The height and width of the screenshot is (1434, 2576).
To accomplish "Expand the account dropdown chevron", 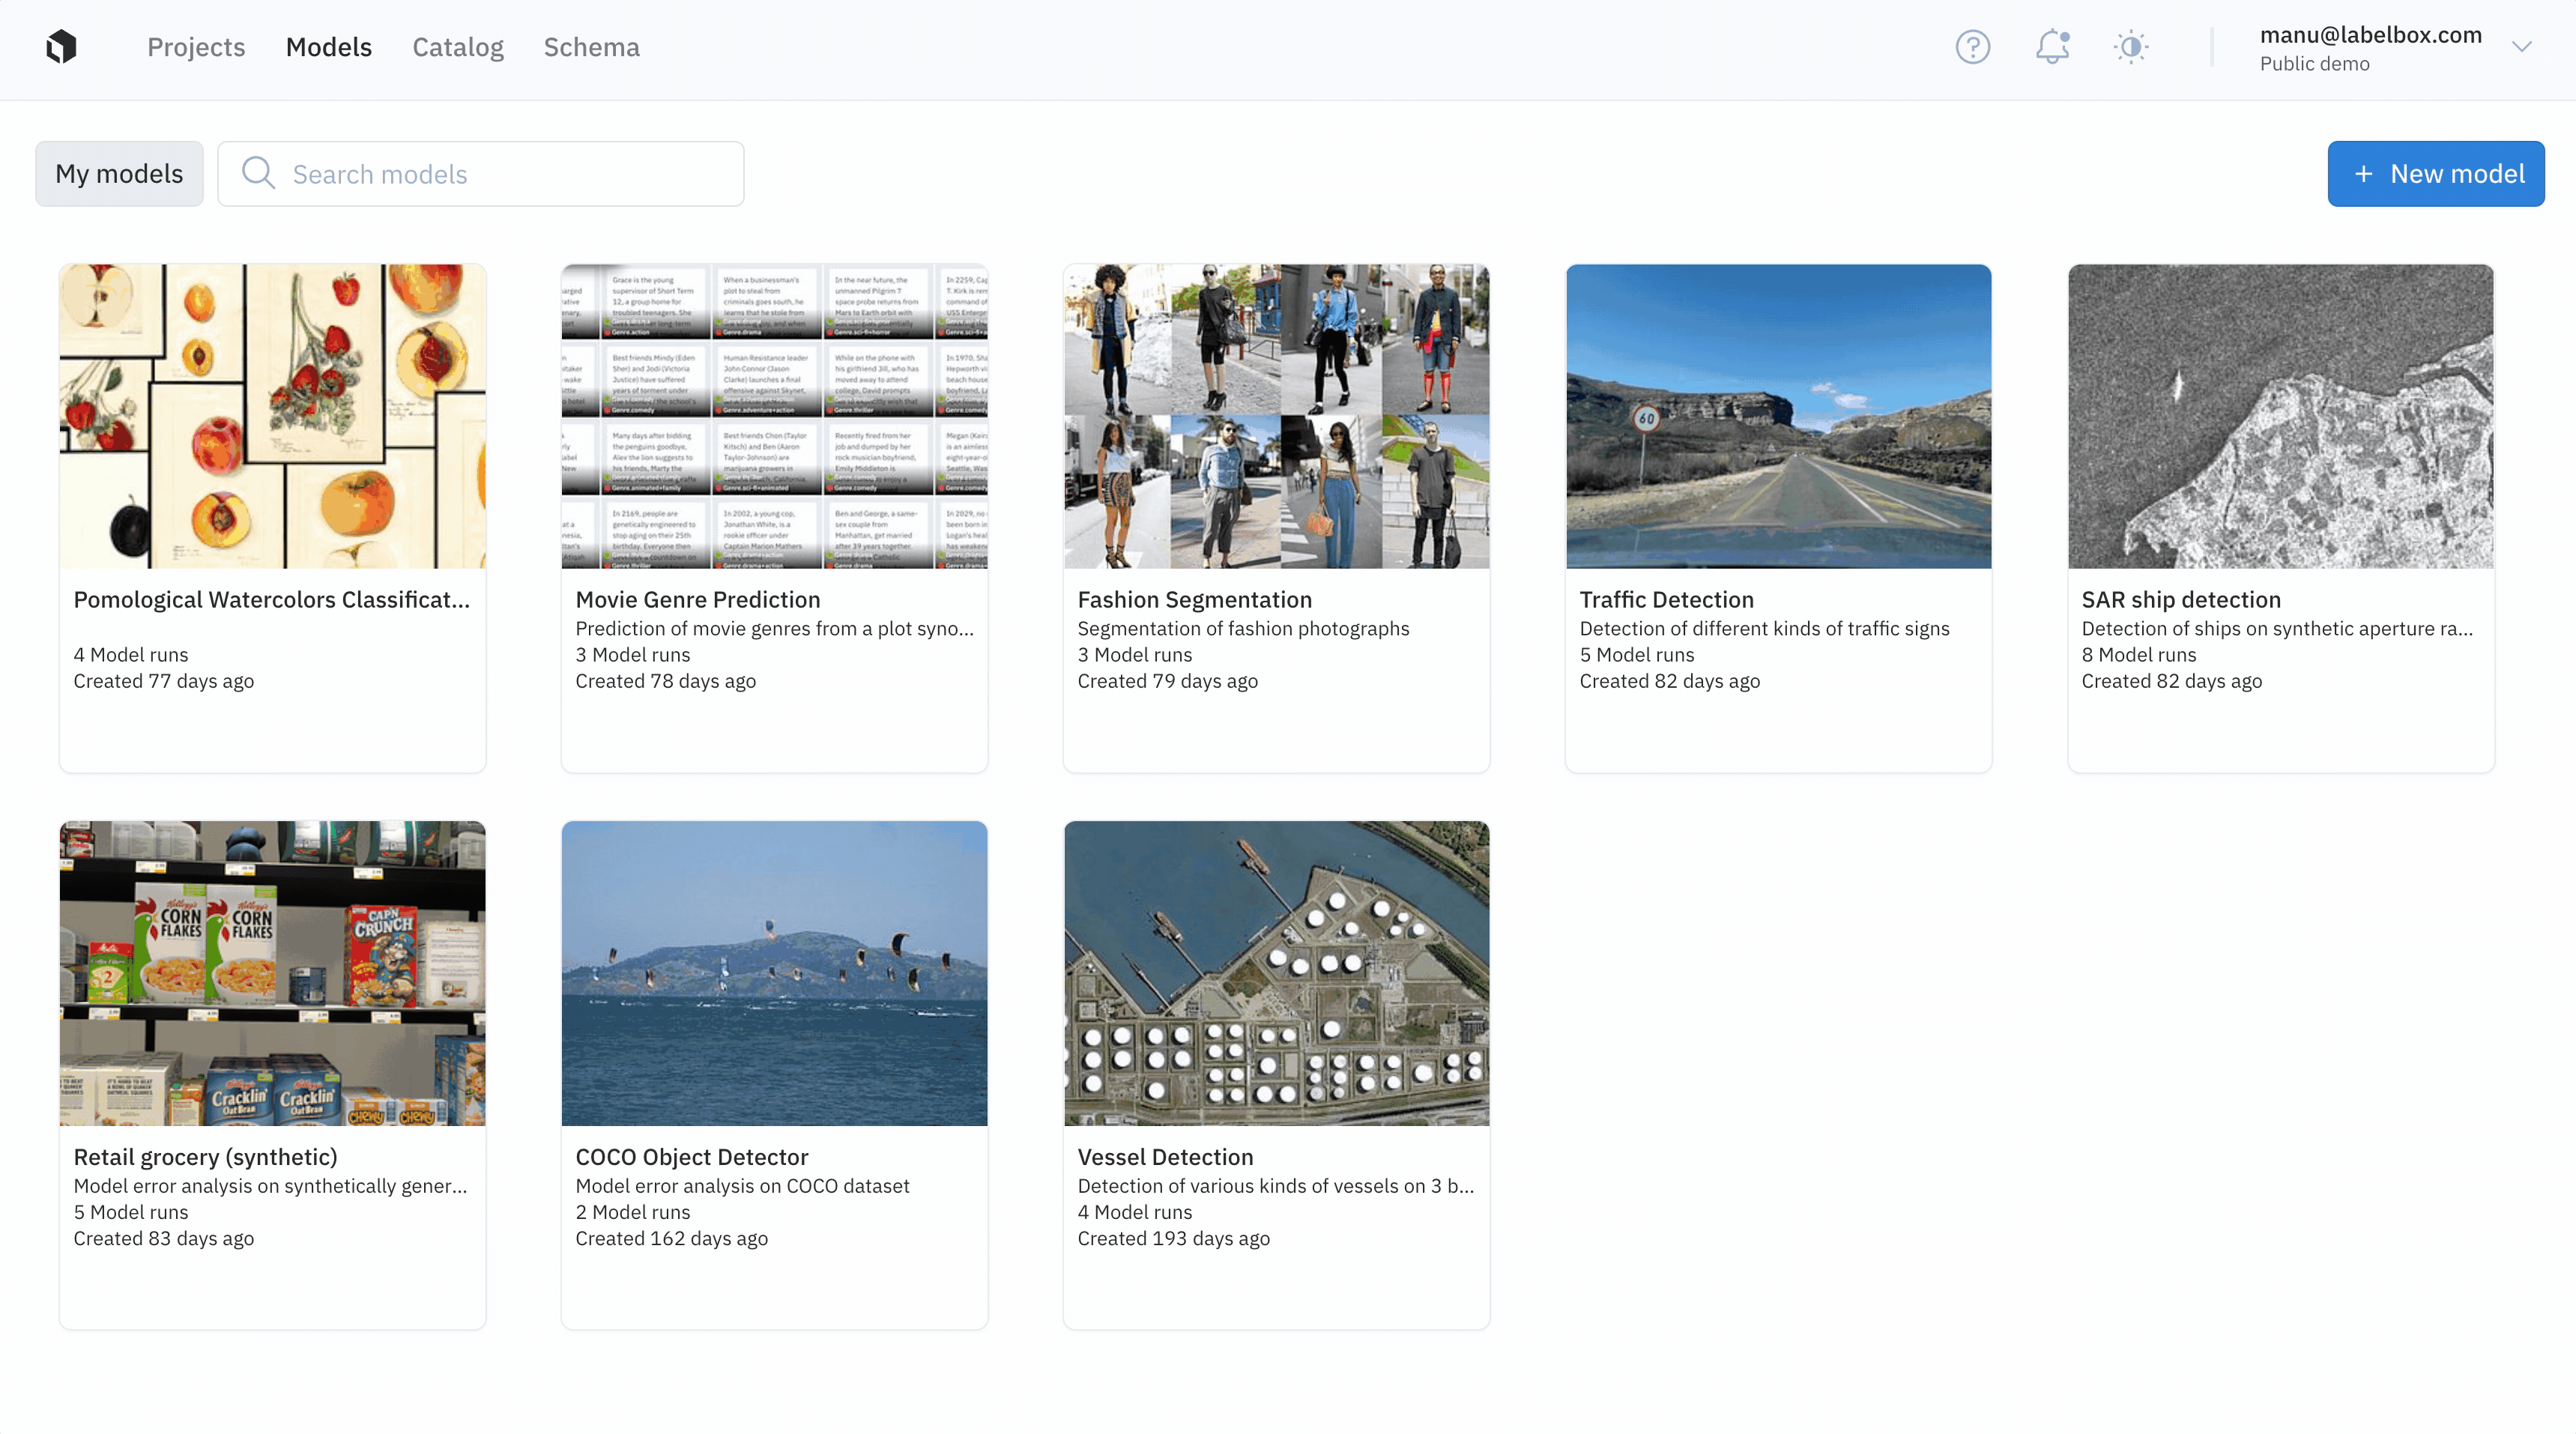I will point(2521,47).
